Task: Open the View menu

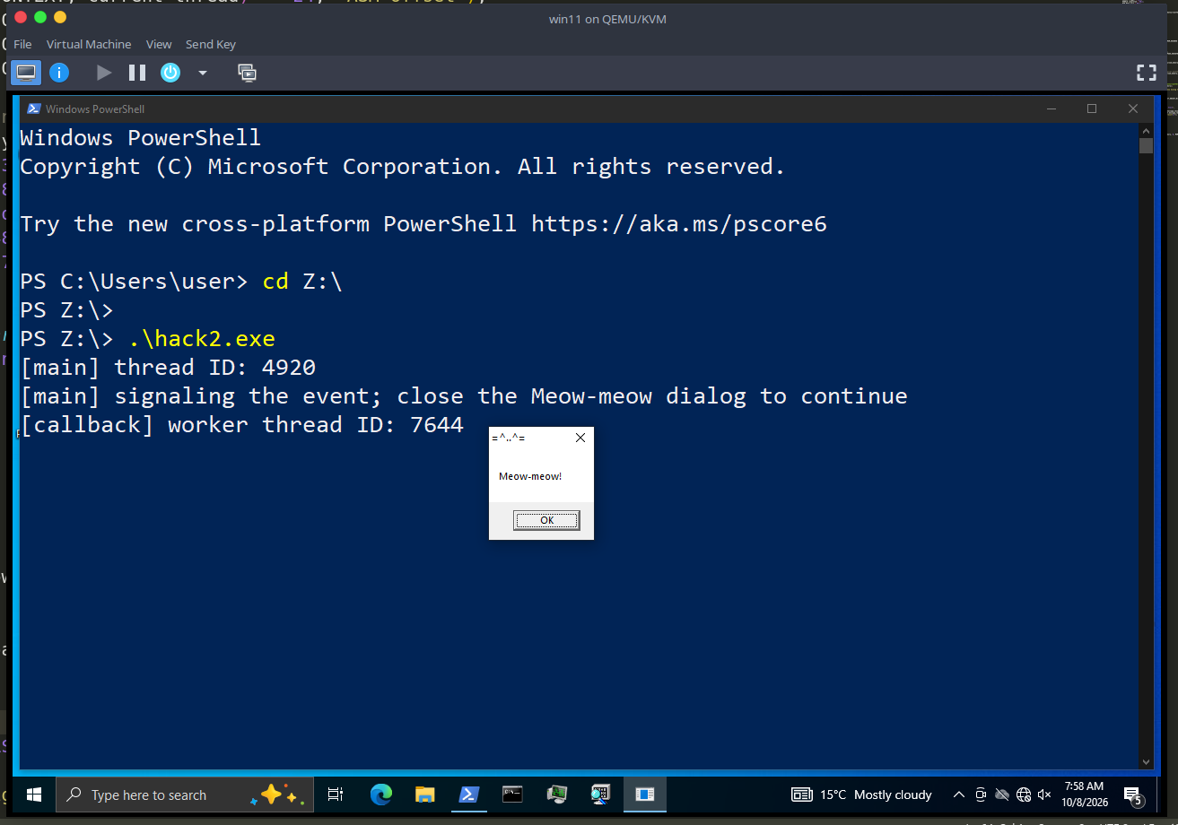Action: [159, 44]
